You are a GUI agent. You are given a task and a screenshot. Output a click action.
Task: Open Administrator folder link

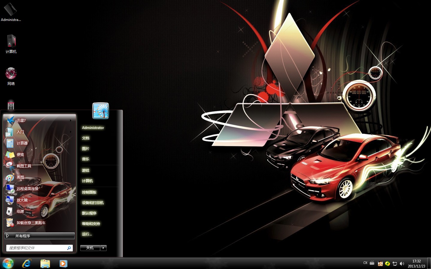click(x=93, y=128)
